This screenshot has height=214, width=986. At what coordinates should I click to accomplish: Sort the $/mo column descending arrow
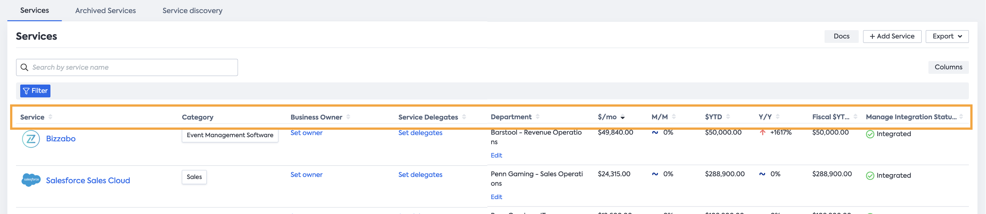pos(623,117)
